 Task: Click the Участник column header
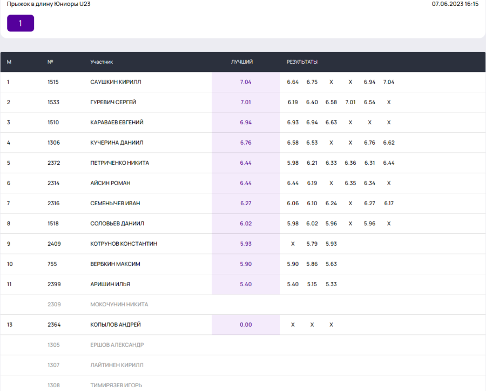(102, 62)
